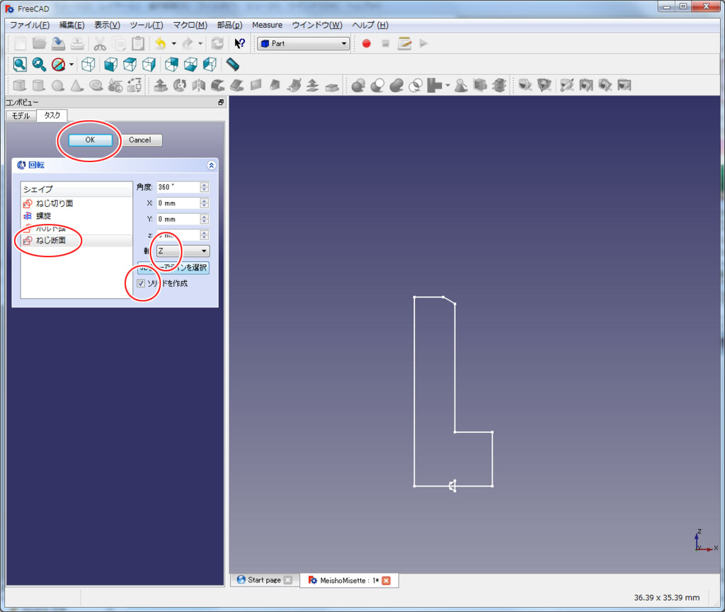
Task: Open the マクロ(M) menu
Action: (190, 25)
